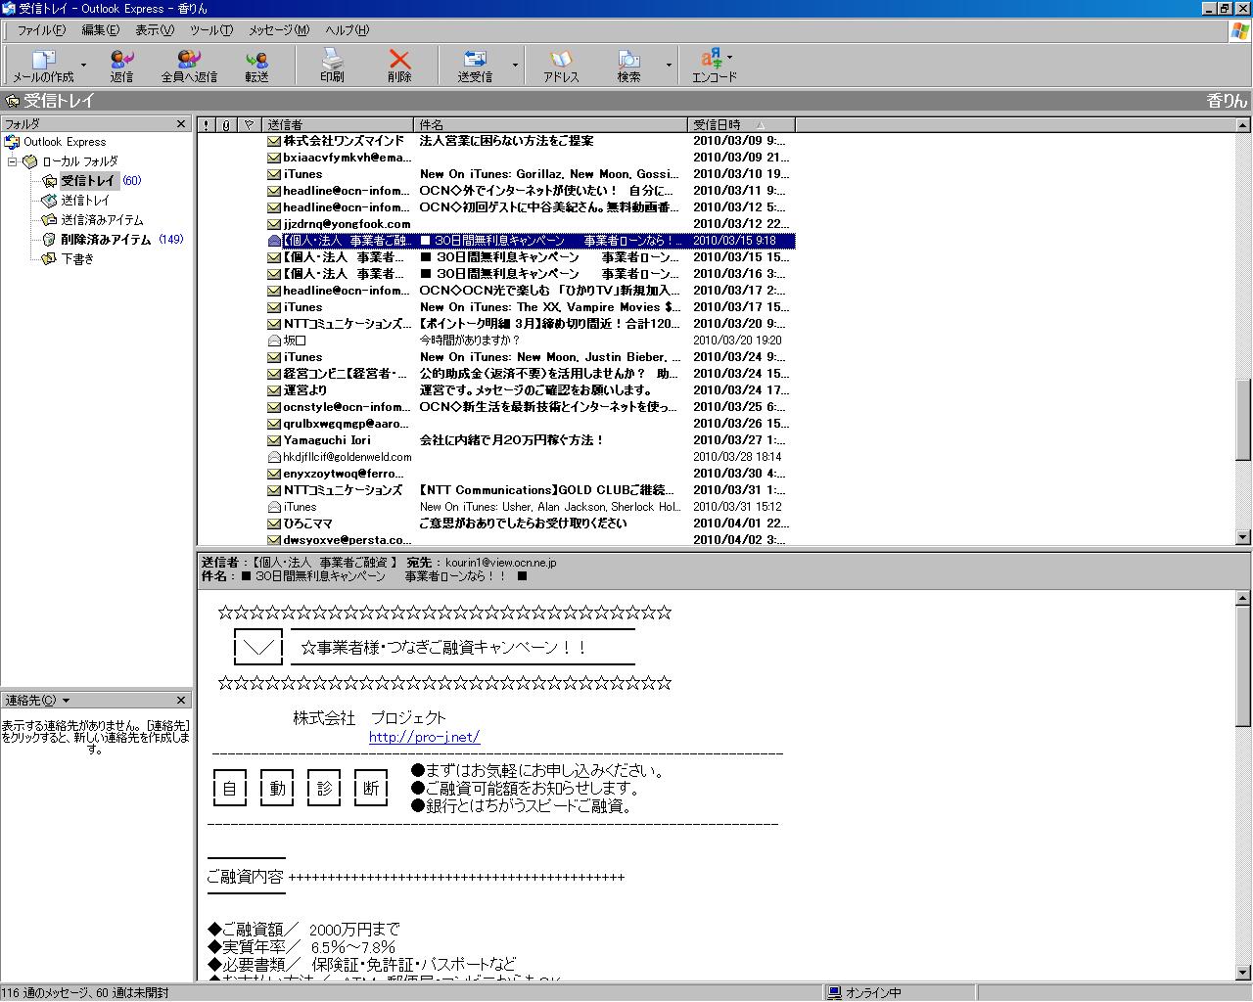This screenshot has height=1002, width=1253.
Task: Click the message list scrollbar up arrow
Action: click(1243, 125)
